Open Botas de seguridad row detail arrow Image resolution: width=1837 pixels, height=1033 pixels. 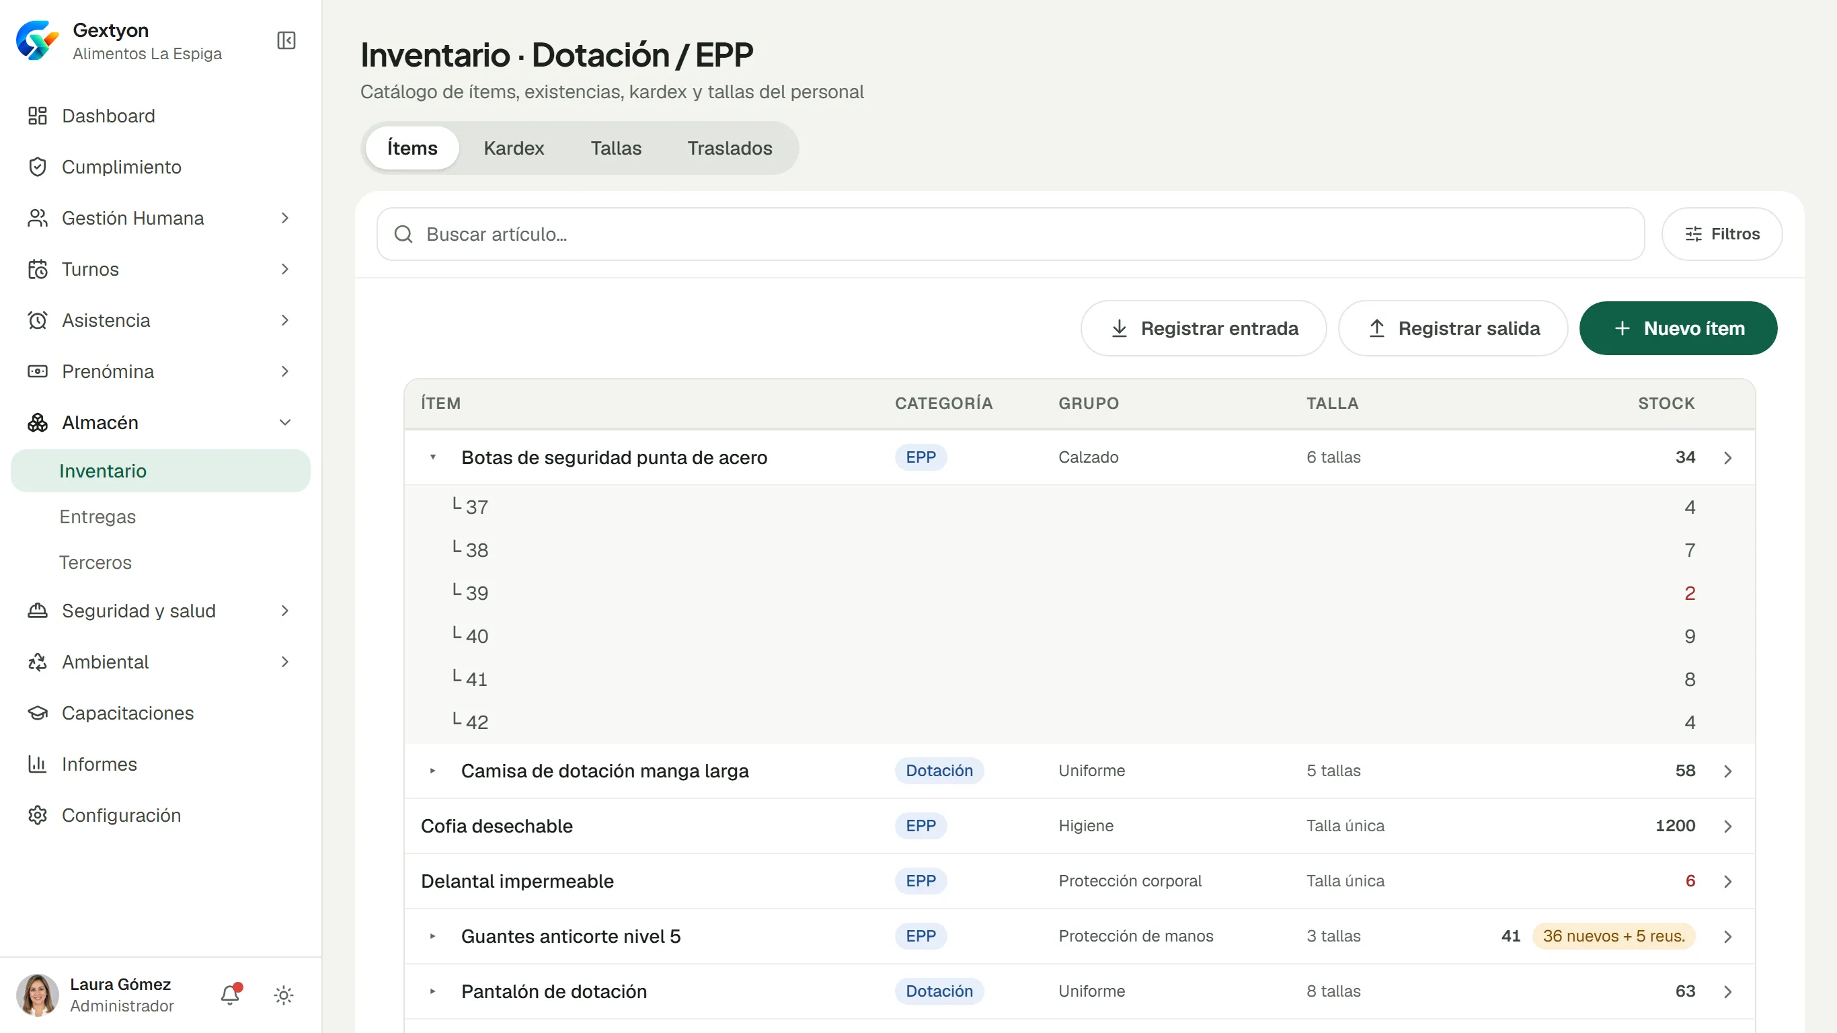1728,458
